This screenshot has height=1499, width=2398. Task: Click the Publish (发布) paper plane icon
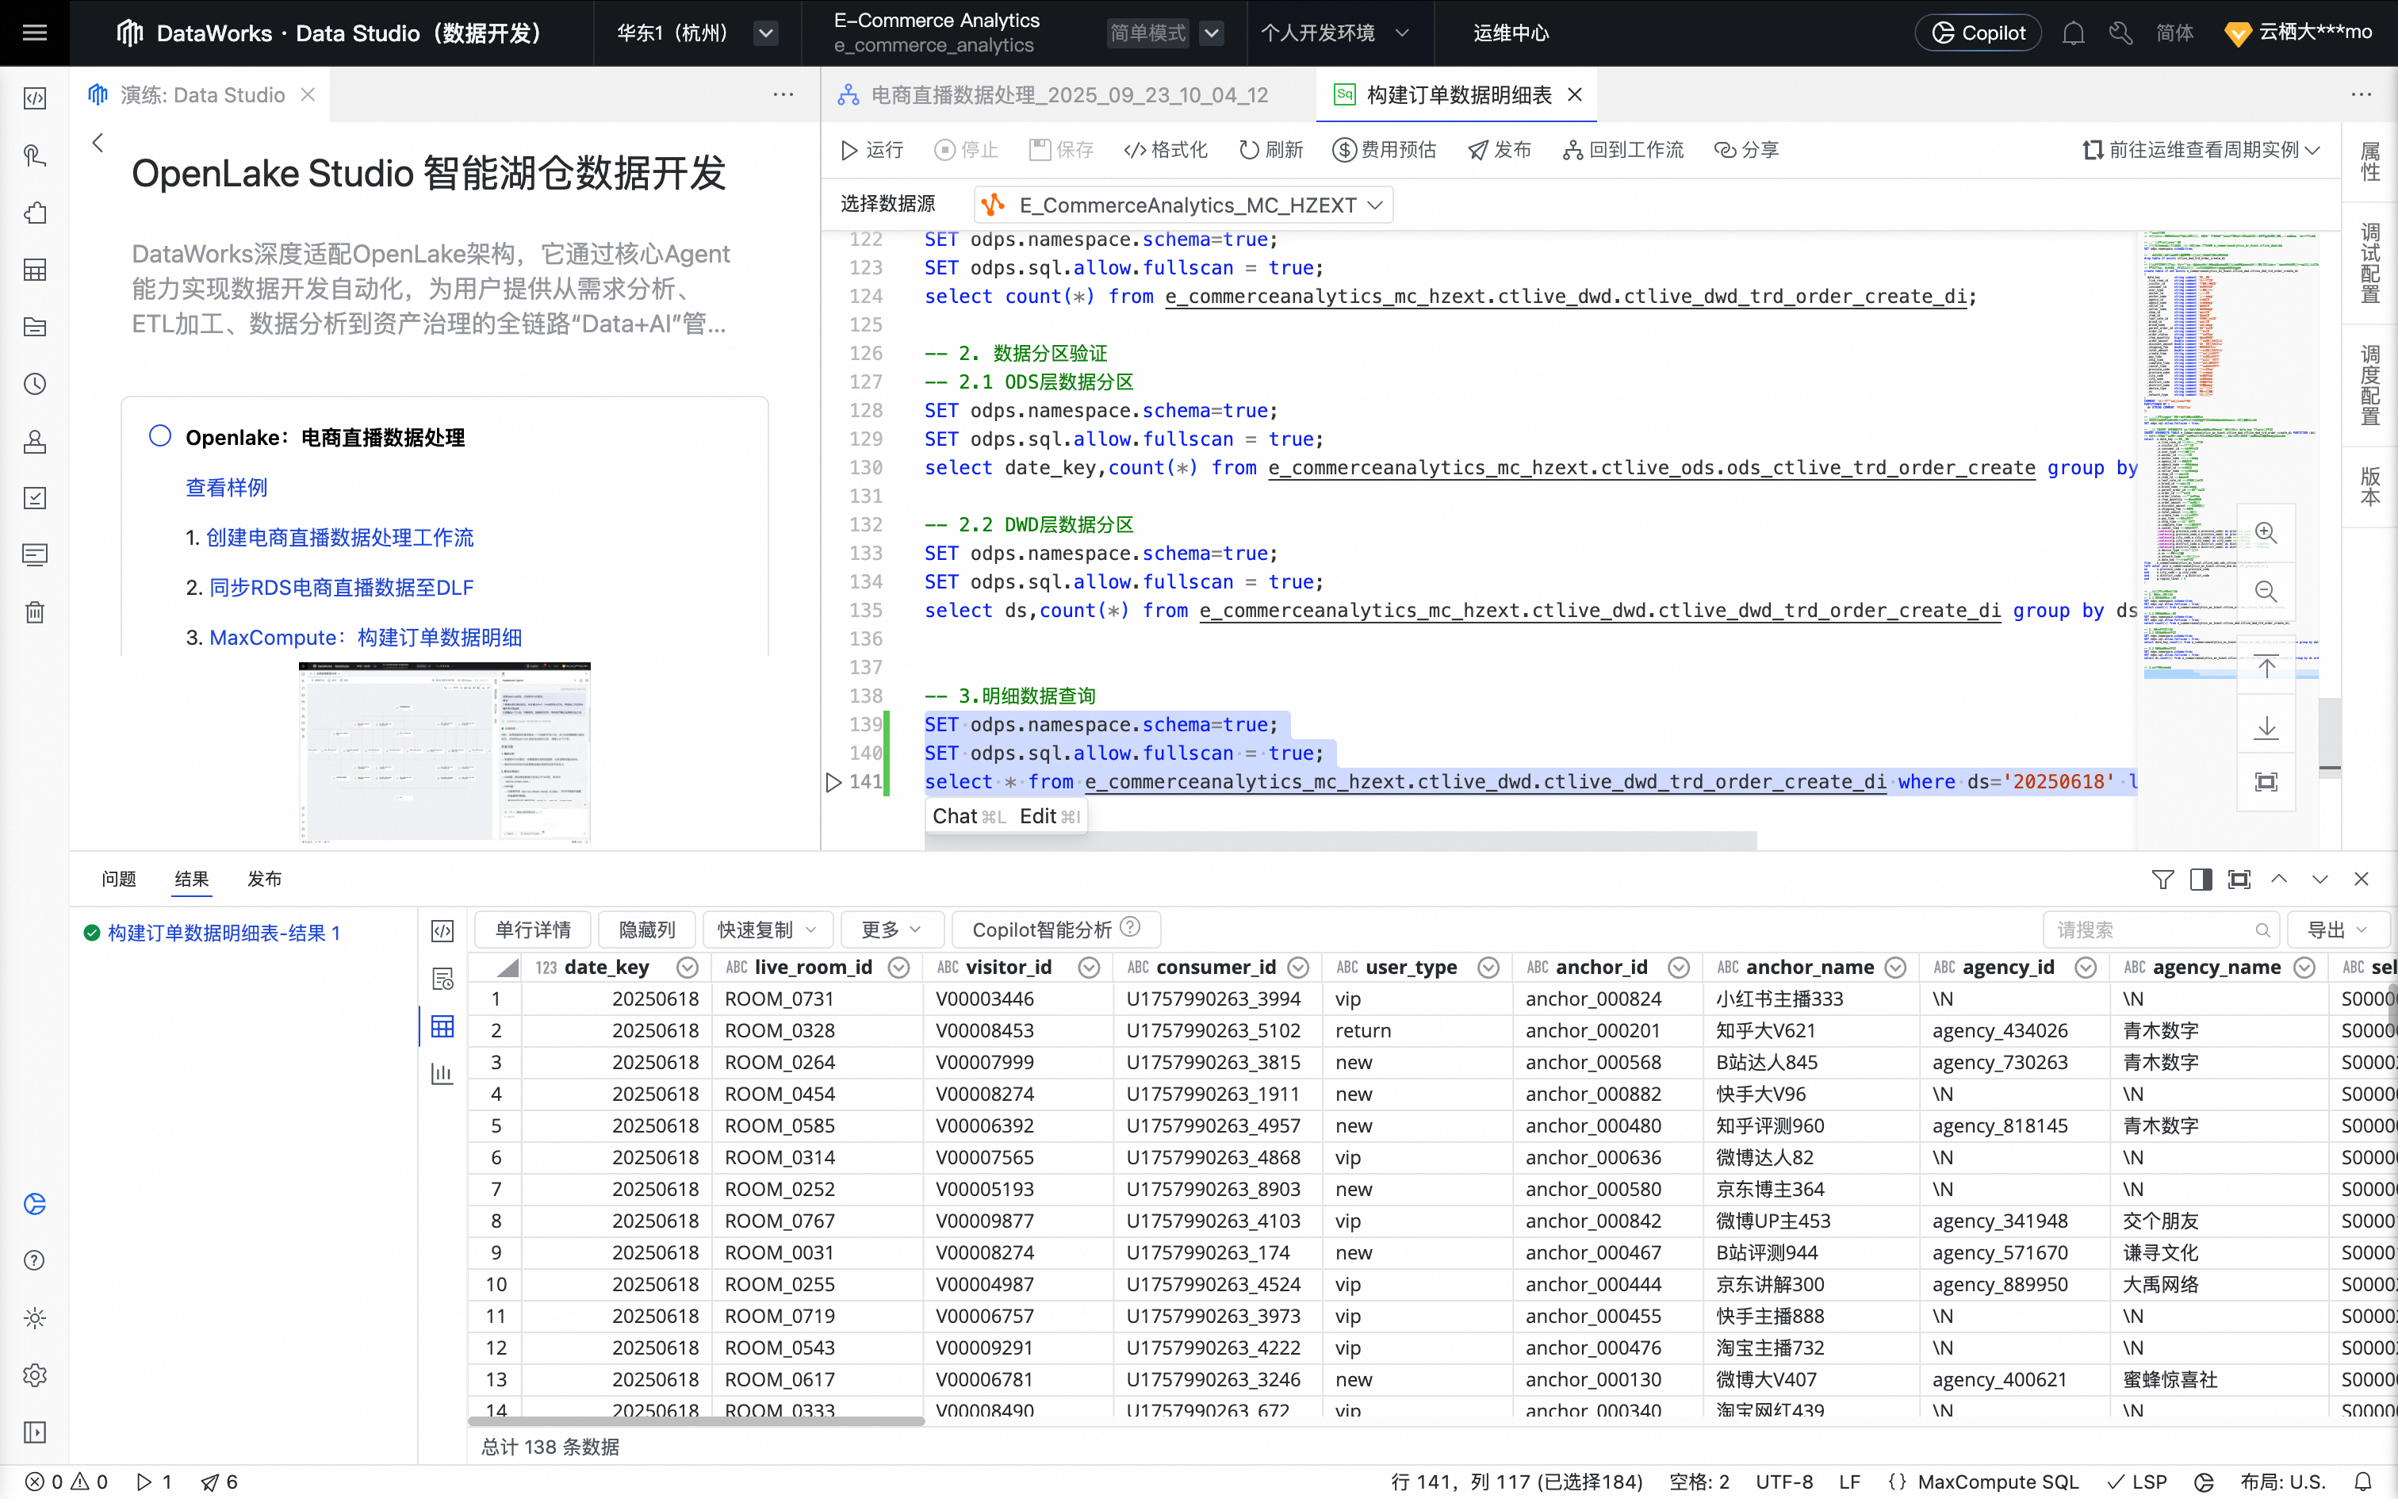(x=1477, y=150)
